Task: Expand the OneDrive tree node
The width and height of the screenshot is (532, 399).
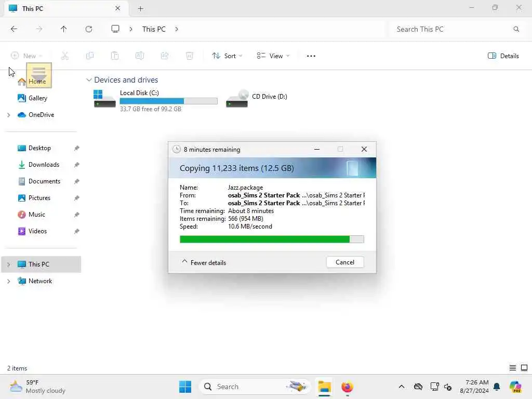Action: pyautogui.click(x=9, y=115)
